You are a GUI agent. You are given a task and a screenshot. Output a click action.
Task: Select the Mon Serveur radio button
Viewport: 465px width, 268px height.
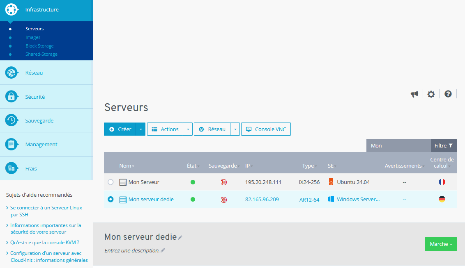pos(110,182)
